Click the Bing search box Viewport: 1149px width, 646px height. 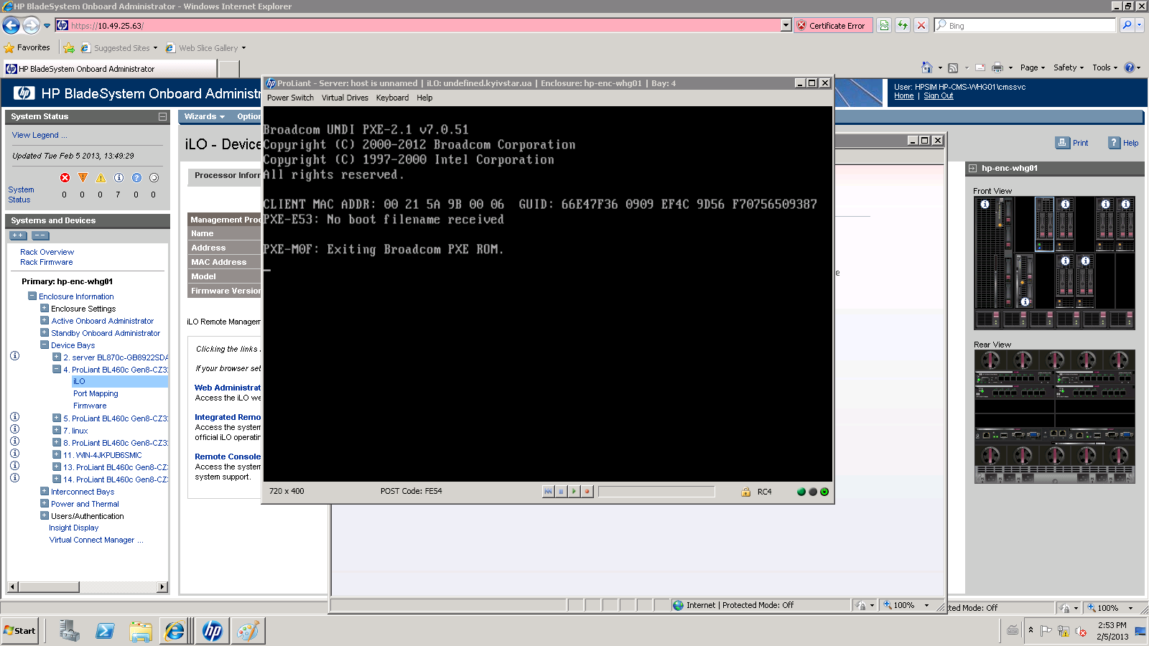coord(1025,25)
